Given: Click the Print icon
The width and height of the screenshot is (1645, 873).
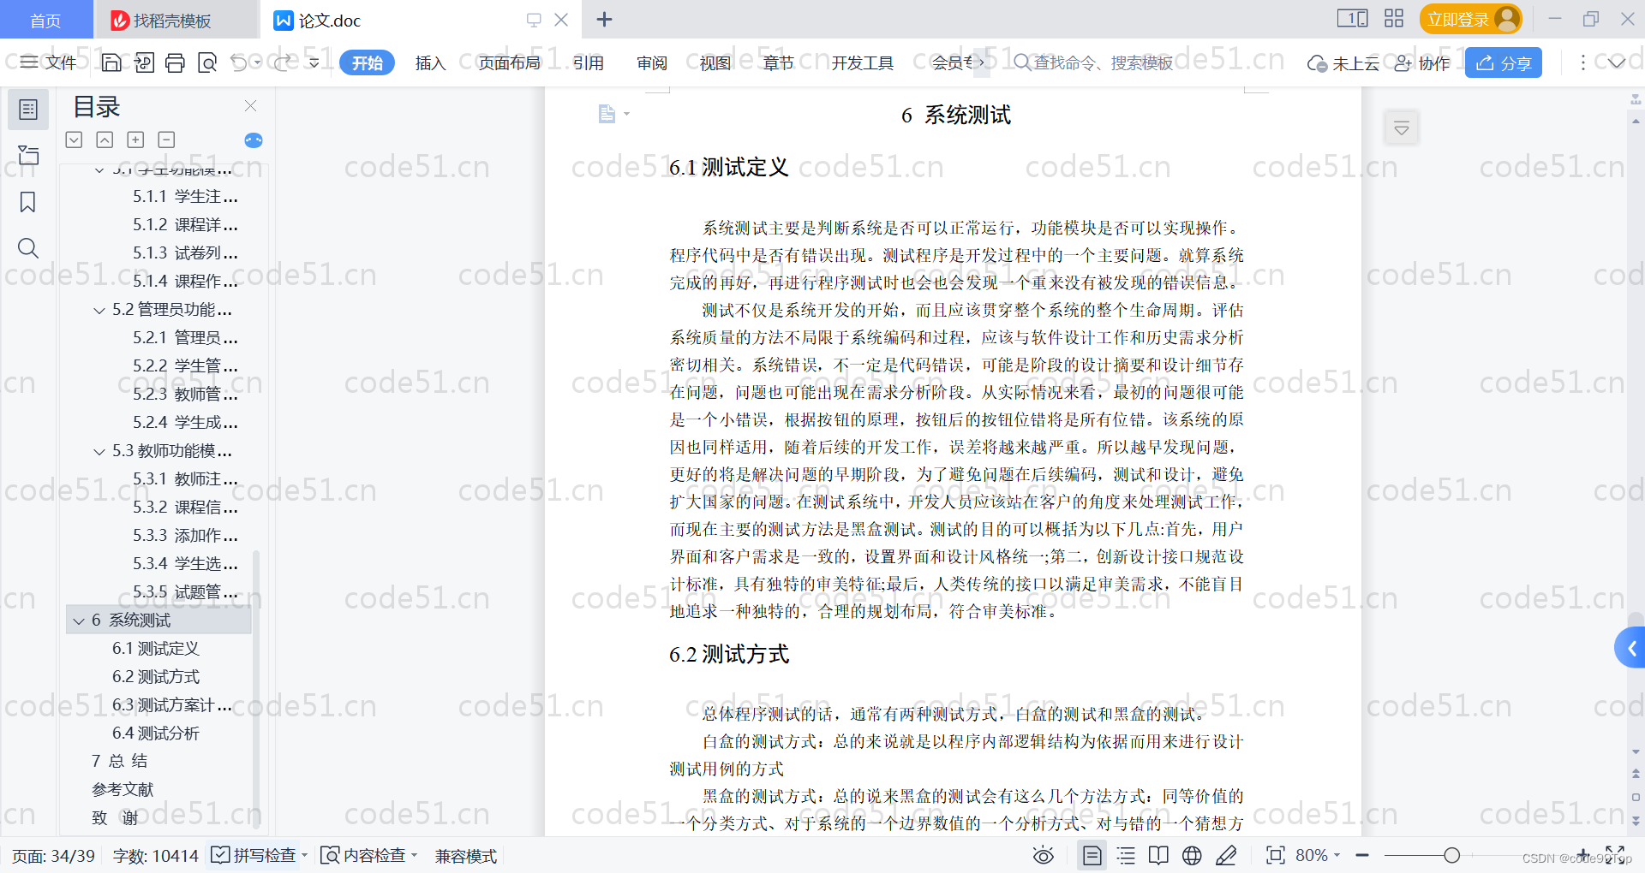Looking at the screenshot, I should (x=176, y=62).
